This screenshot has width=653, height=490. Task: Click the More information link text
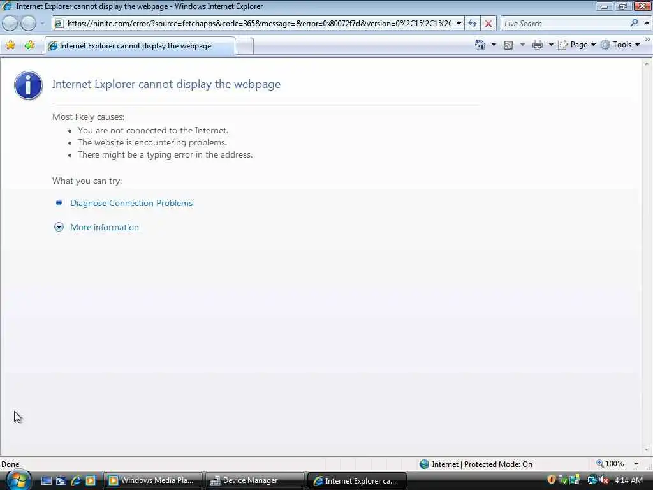click(x=105, y=227)
